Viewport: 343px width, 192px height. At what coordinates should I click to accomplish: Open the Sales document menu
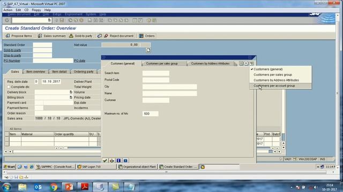click(x=19, y=14)
